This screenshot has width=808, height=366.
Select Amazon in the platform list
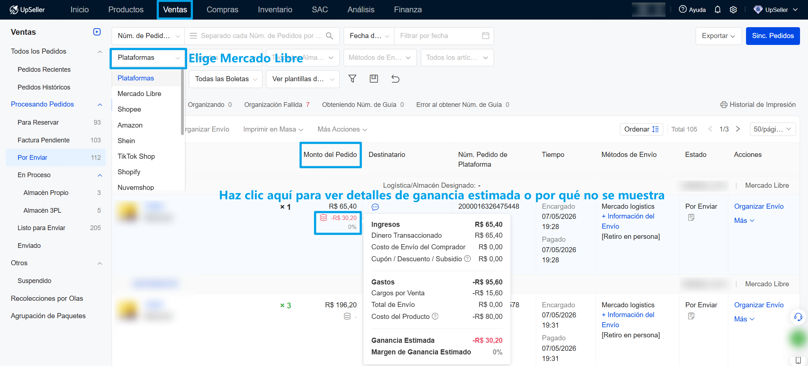[x=146, y=125]
